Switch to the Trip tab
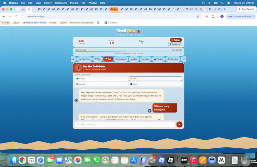 (x=97, y=59)
